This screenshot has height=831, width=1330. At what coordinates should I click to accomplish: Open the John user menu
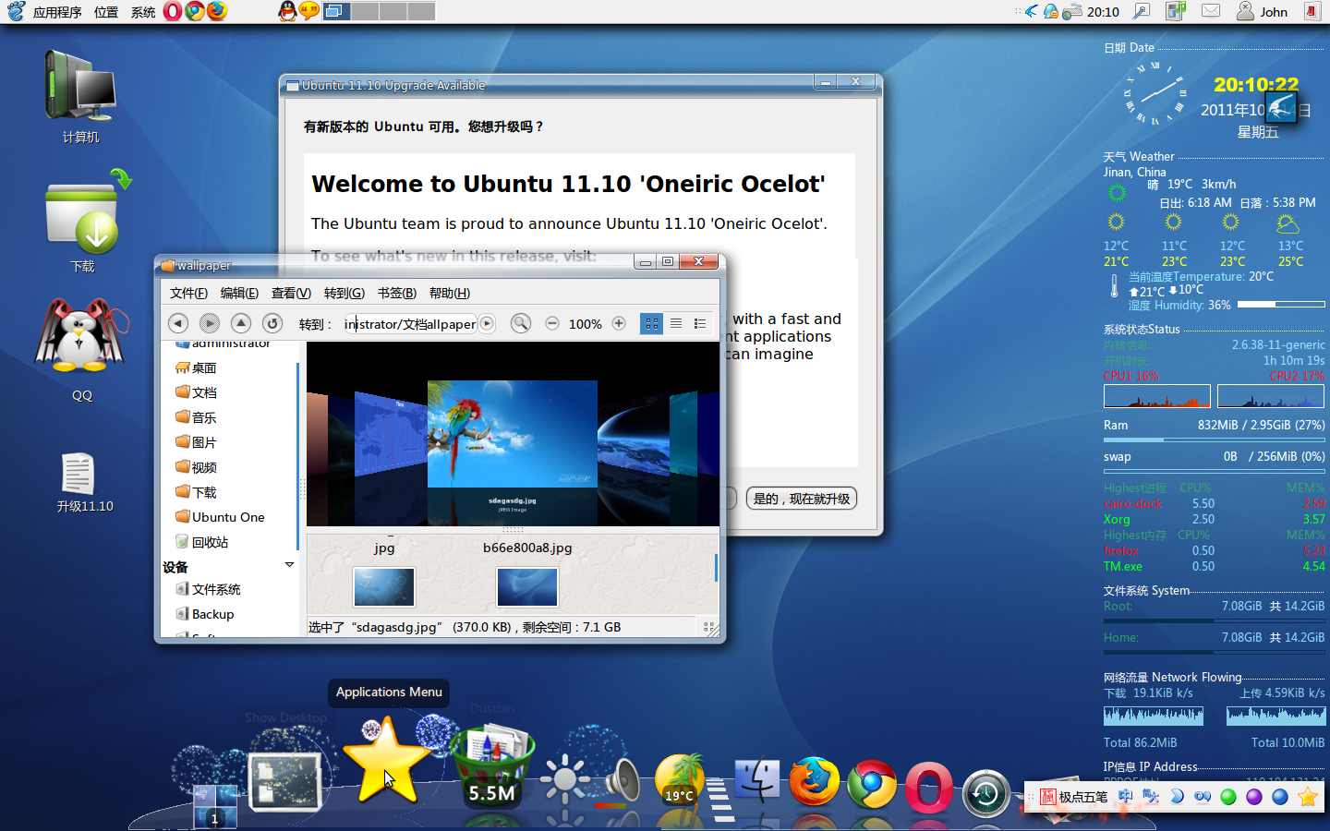pos(1262,11)
